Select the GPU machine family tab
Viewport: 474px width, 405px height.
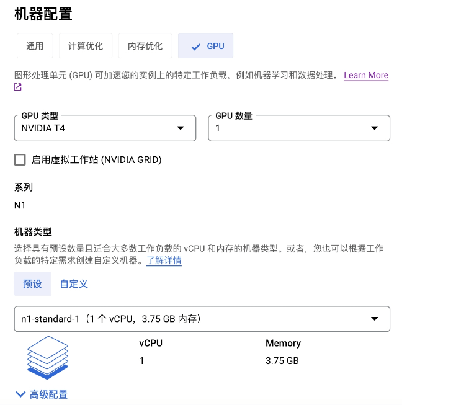click(x=205, y=46)
